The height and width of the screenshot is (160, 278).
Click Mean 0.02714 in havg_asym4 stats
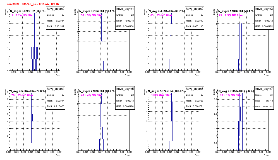pos(56,101)
